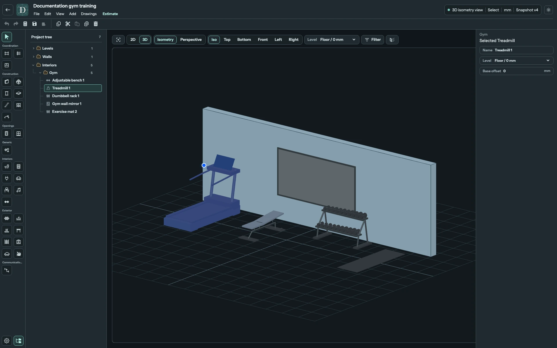The height and width of the screenshot is (348, 557).
Task: Expand the Levels folder
Action: 33,48
